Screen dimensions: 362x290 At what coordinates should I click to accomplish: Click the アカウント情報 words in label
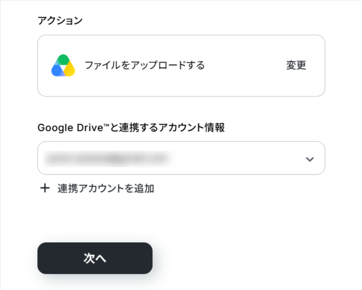[x=192, y=128]
